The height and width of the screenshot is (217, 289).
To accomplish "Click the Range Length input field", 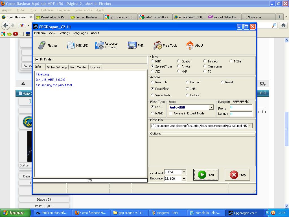I will point(241,114).
